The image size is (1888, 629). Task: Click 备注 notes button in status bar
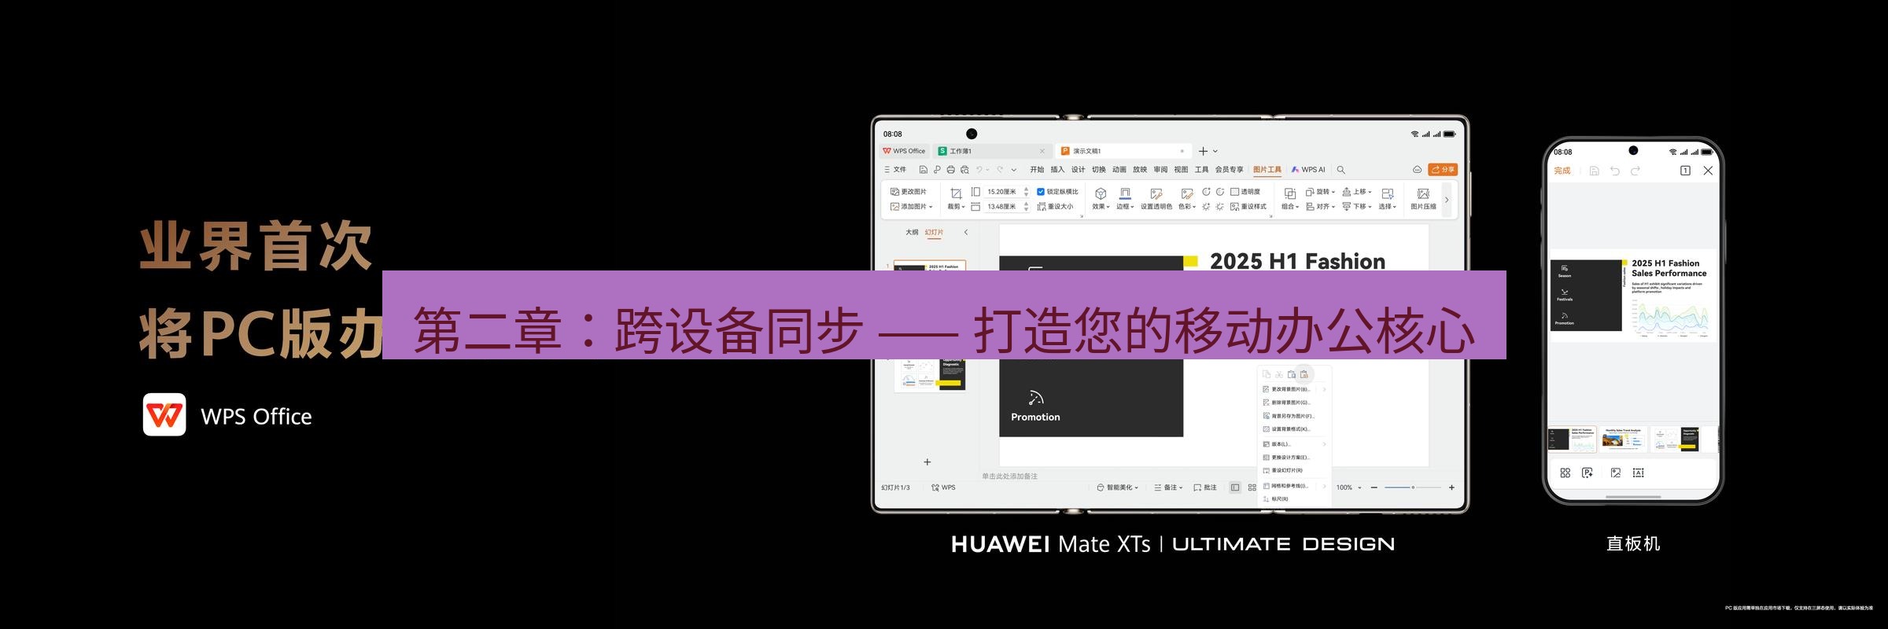click(1168, 487)
